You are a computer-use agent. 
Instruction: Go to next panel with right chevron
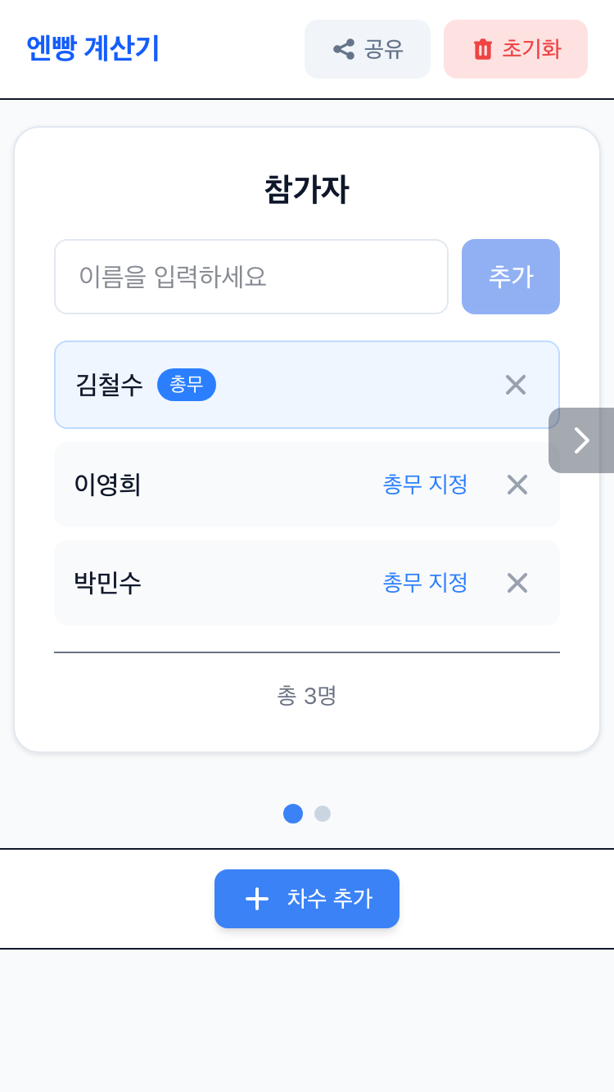tap(581, 440)
